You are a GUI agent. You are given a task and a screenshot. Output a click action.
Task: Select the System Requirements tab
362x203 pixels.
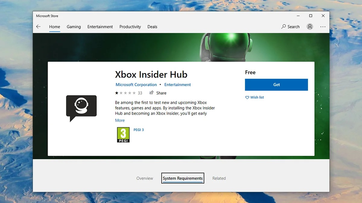tap(183, 178)
